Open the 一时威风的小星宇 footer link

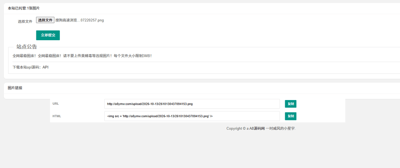pyautogui.click(x=280, y=129)
